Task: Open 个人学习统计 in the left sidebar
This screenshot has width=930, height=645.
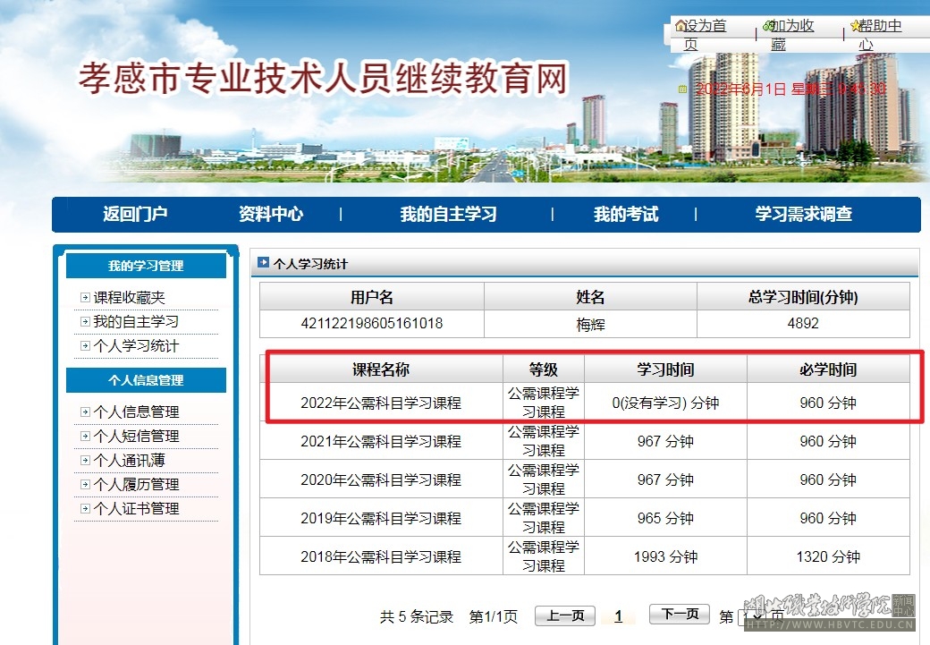Action: coord(136,346)
